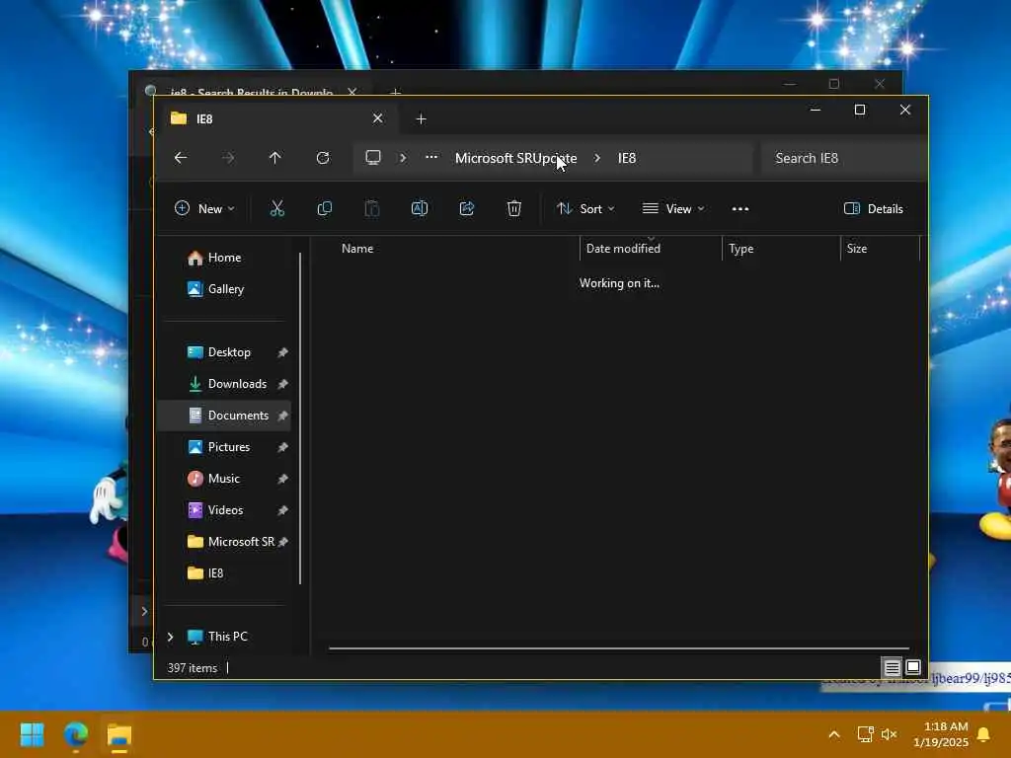1011x758 pixels.
Task: Click the Search IE8 box
Action: click(x=843, y=158)
